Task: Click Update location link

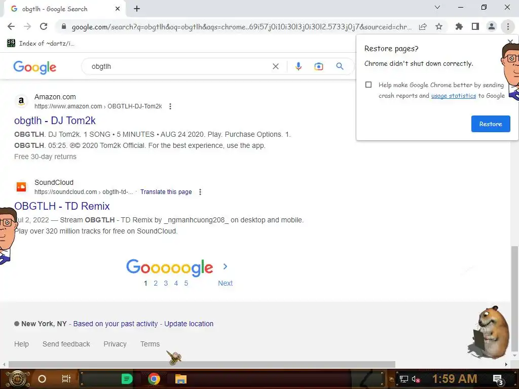Action: (x=189, y=324)
